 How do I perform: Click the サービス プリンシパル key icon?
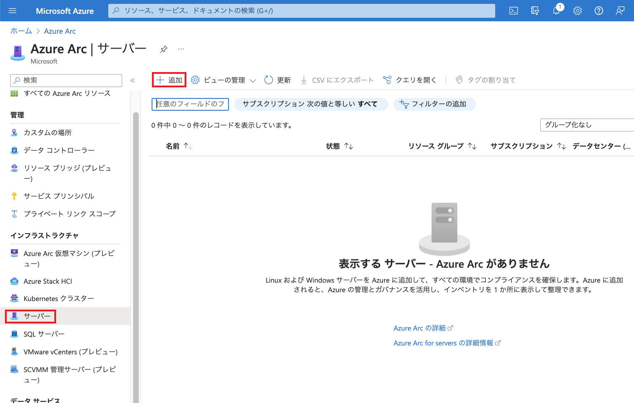(14, 196)
